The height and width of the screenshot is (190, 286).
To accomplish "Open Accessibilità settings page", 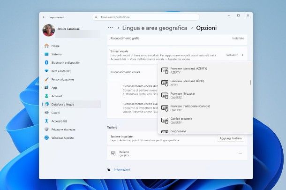I will pyautogui.click(x=72, y=121).
